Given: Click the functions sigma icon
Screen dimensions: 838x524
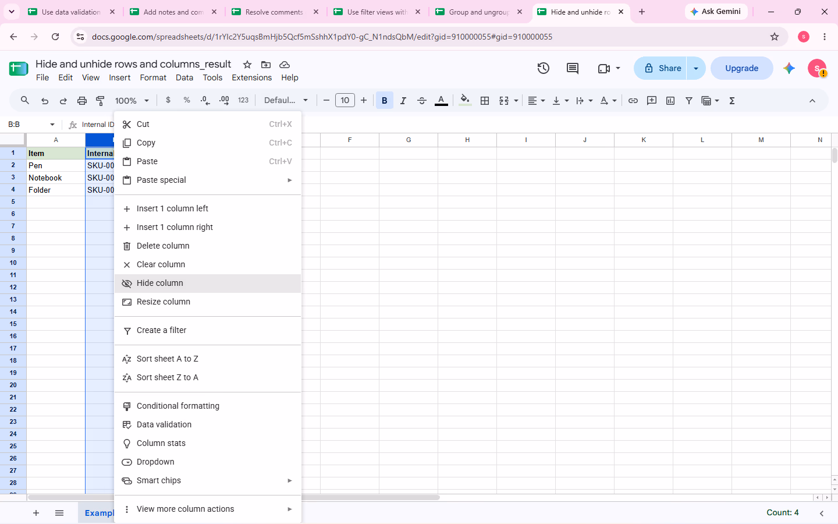Looking at the screenshot, I should click(x=732, y=101).
